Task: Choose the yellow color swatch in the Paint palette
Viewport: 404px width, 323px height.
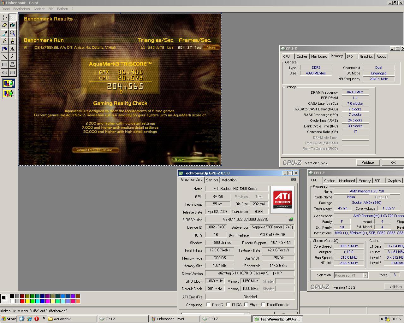Action: tap(27, 301)
